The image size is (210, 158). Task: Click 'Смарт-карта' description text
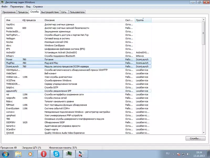coord(51,129)
